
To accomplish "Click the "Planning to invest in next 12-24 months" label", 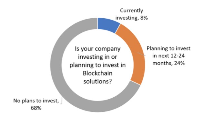I will click(x=168, y=56).
